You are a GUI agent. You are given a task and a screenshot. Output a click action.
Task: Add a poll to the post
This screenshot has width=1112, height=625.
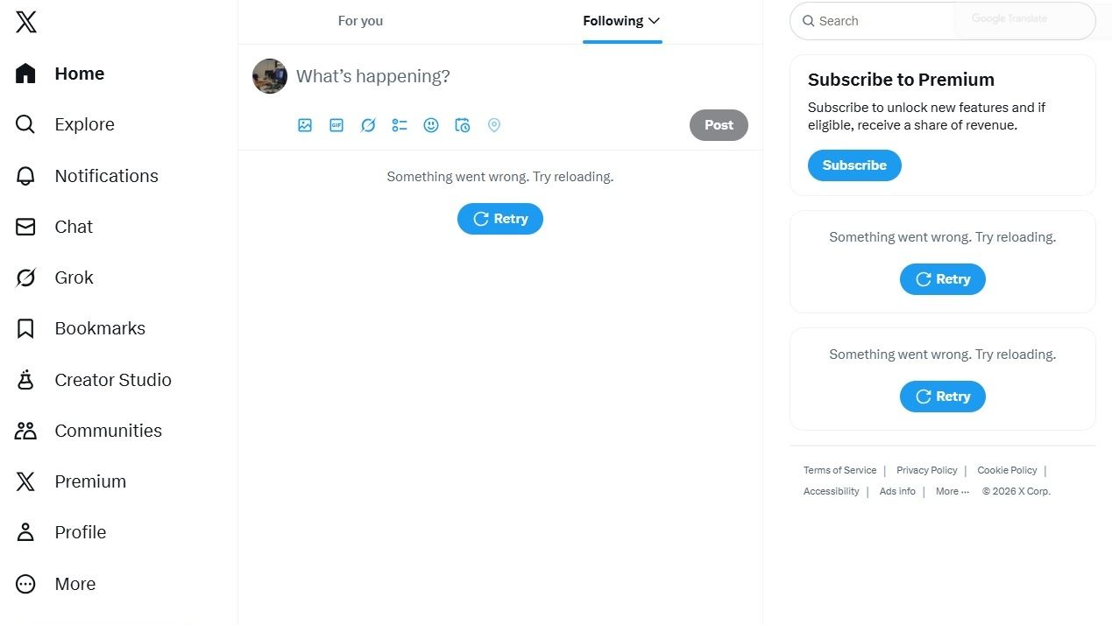coord(400,125)
